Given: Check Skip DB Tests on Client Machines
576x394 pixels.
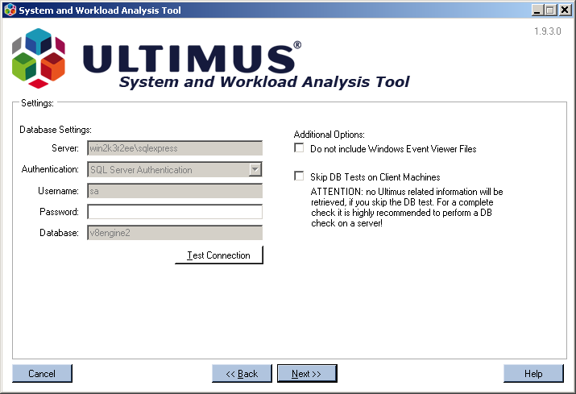Looking at the screenshot, I should [299, 176].
